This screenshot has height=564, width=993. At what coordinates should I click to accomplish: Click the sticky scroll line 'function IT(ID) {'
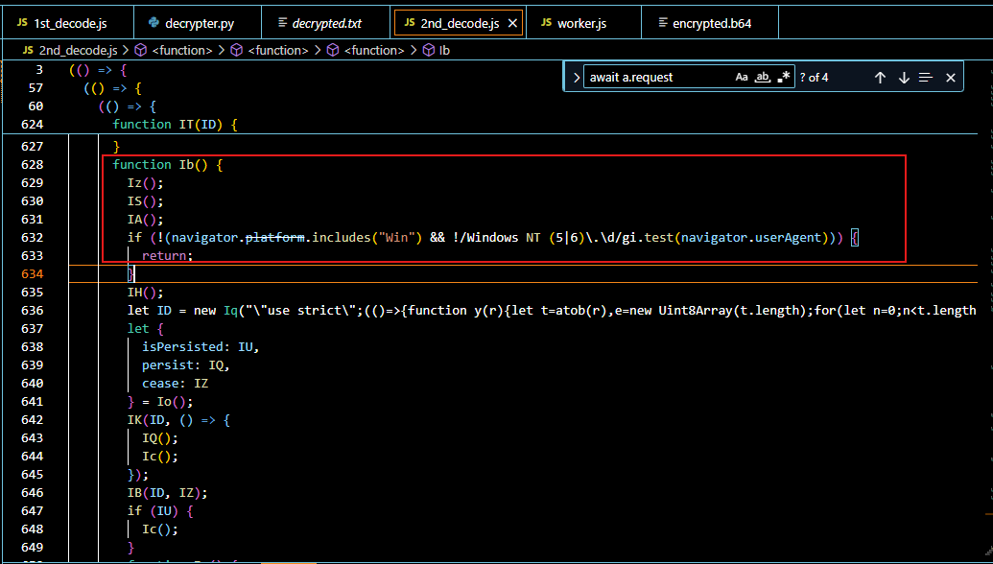point(175,124)
